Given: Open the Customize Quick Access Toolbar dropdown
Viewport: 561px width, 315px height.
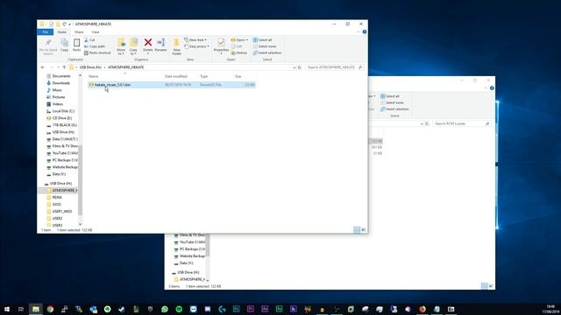Looking at the screenshot, I should (70, 24).
